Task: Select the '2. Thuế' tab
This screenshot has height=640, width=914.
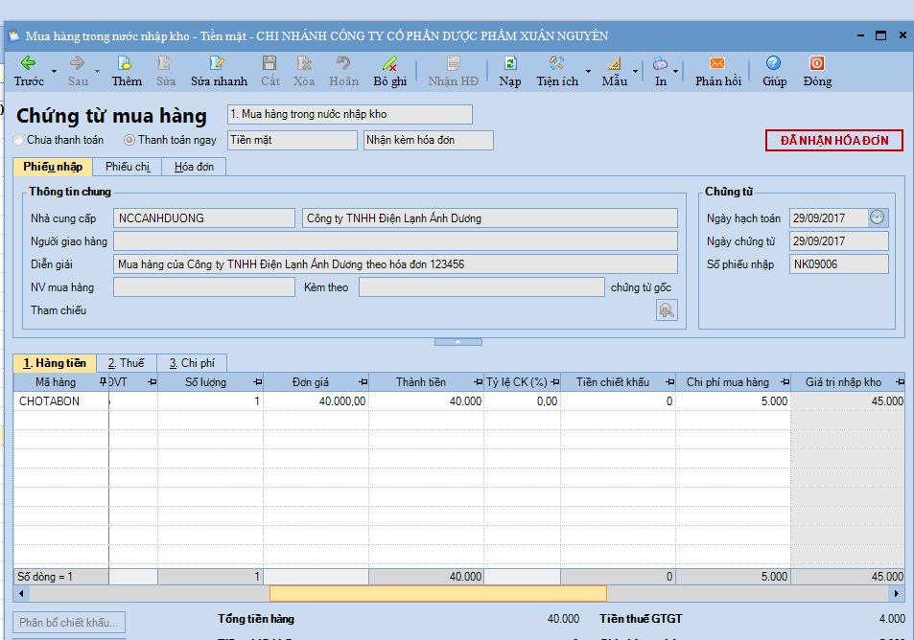Action: 127,363
